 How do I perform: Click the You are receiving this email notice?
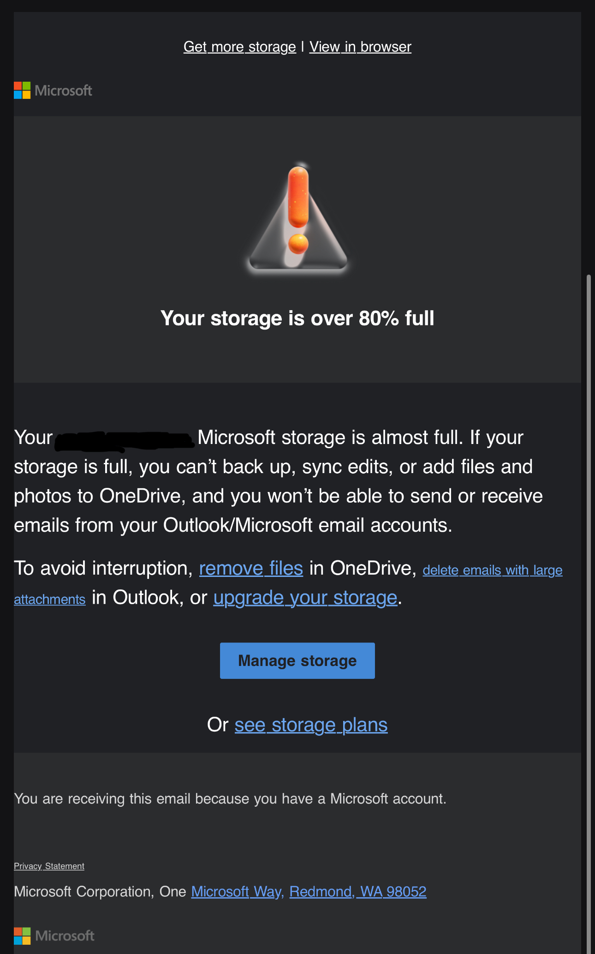coord(230,799)
